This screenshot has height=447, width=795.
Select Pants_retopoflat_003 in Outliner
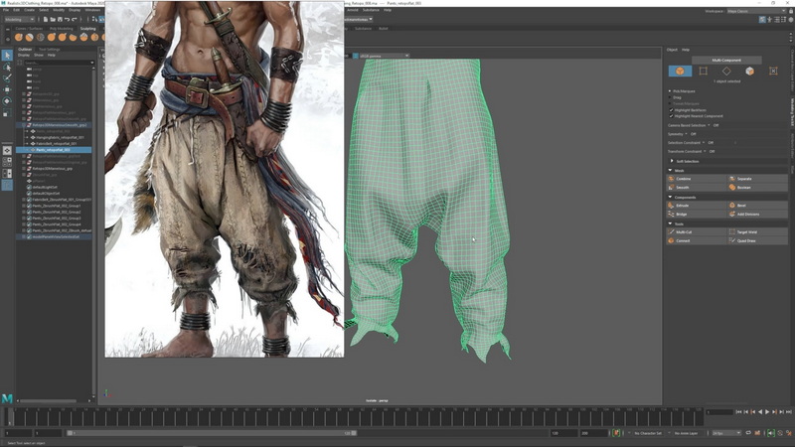54,150
